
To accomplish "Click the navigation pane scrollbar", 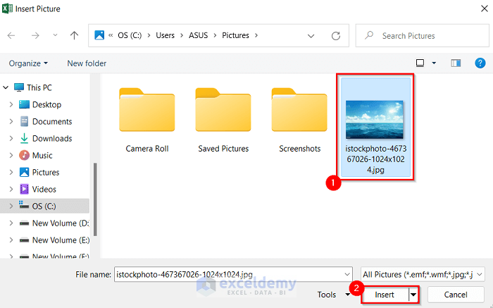I will point(95,199).
